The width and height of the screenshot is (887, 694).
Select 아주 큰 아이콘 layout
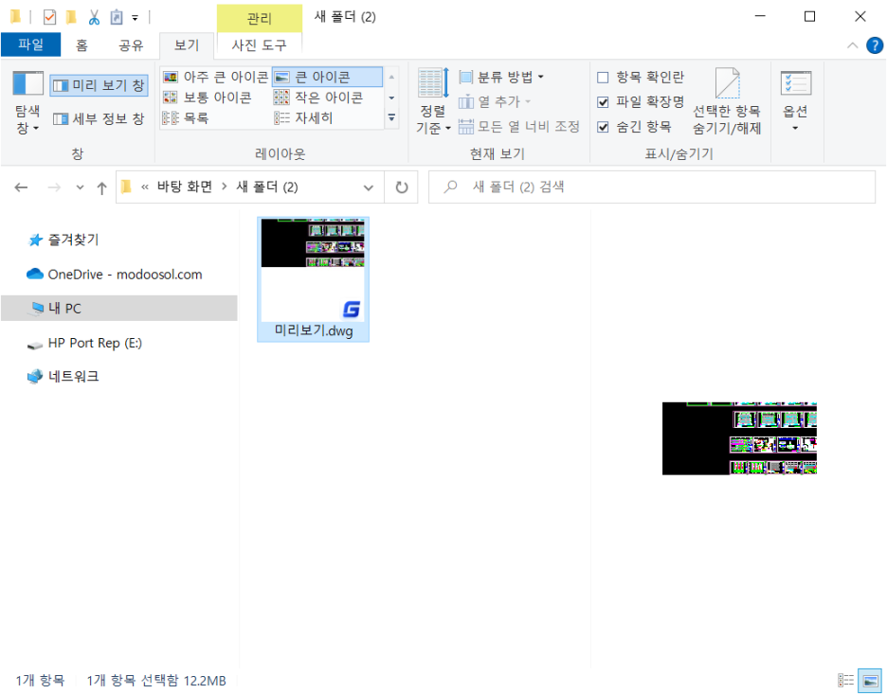(x=215, y=77)
